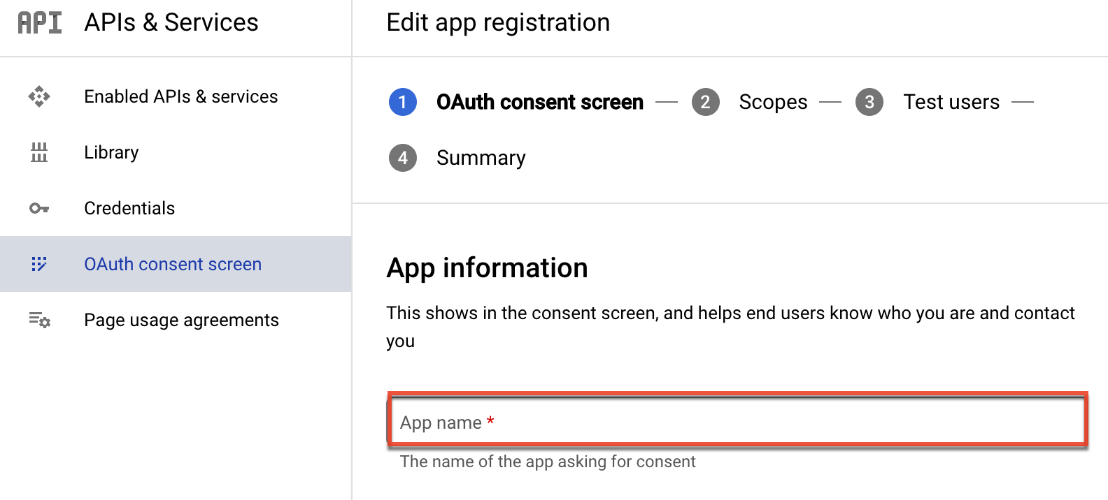
Task: Click 'The name of the app asking for consent' hint
Action: click(548, 462)
